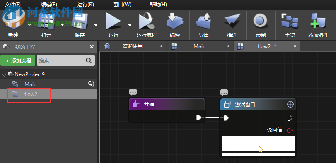The height and width of the screenshot is (163, 336).
Task: Click the window icon on 激活窗口 header
Action: (x=227, y=104)
